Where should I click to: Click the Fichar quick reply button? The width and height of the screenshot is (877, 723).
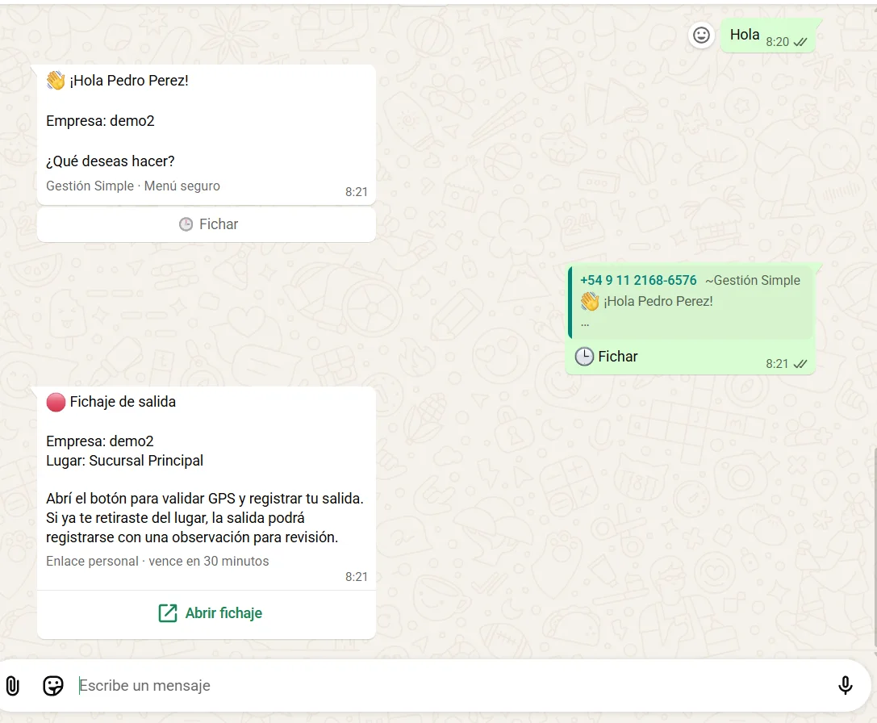coord(207,224)
